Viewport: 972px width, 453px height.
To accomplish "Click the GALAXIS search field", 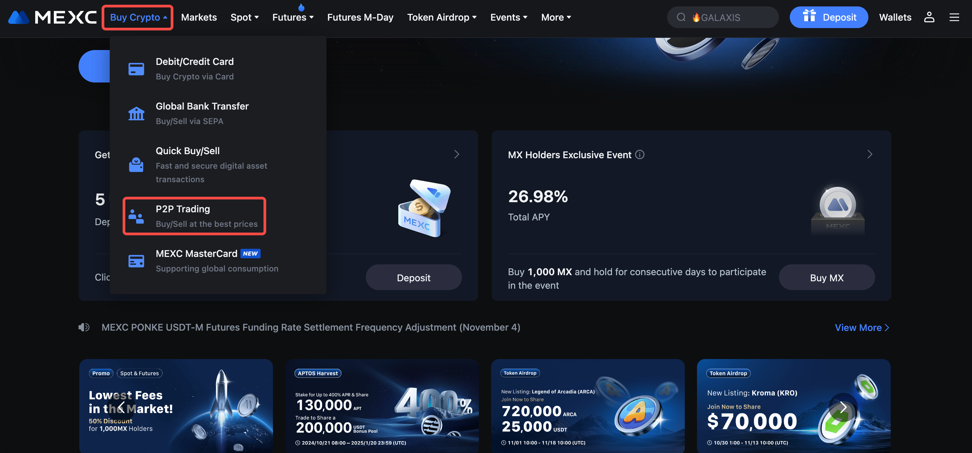I will click(723, 17).
